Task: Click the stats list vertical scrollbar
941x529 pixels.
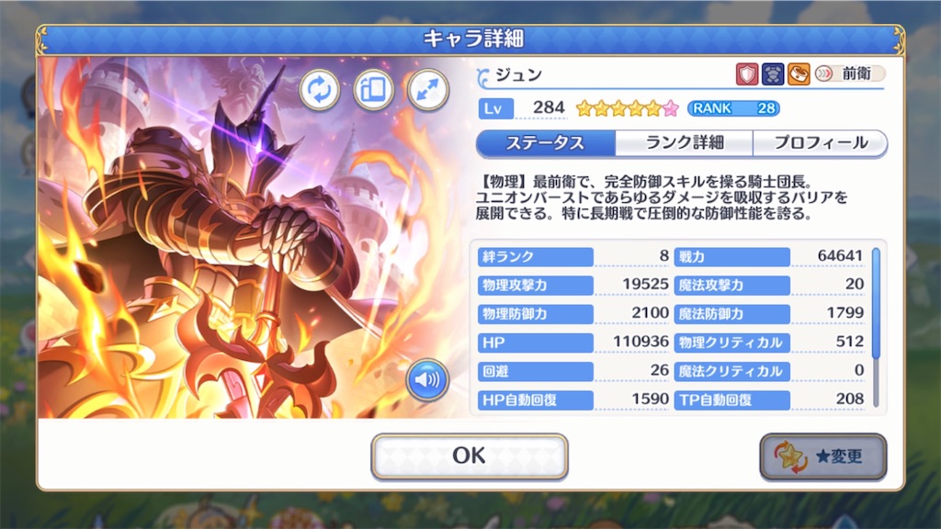Action: click(876, 328)
